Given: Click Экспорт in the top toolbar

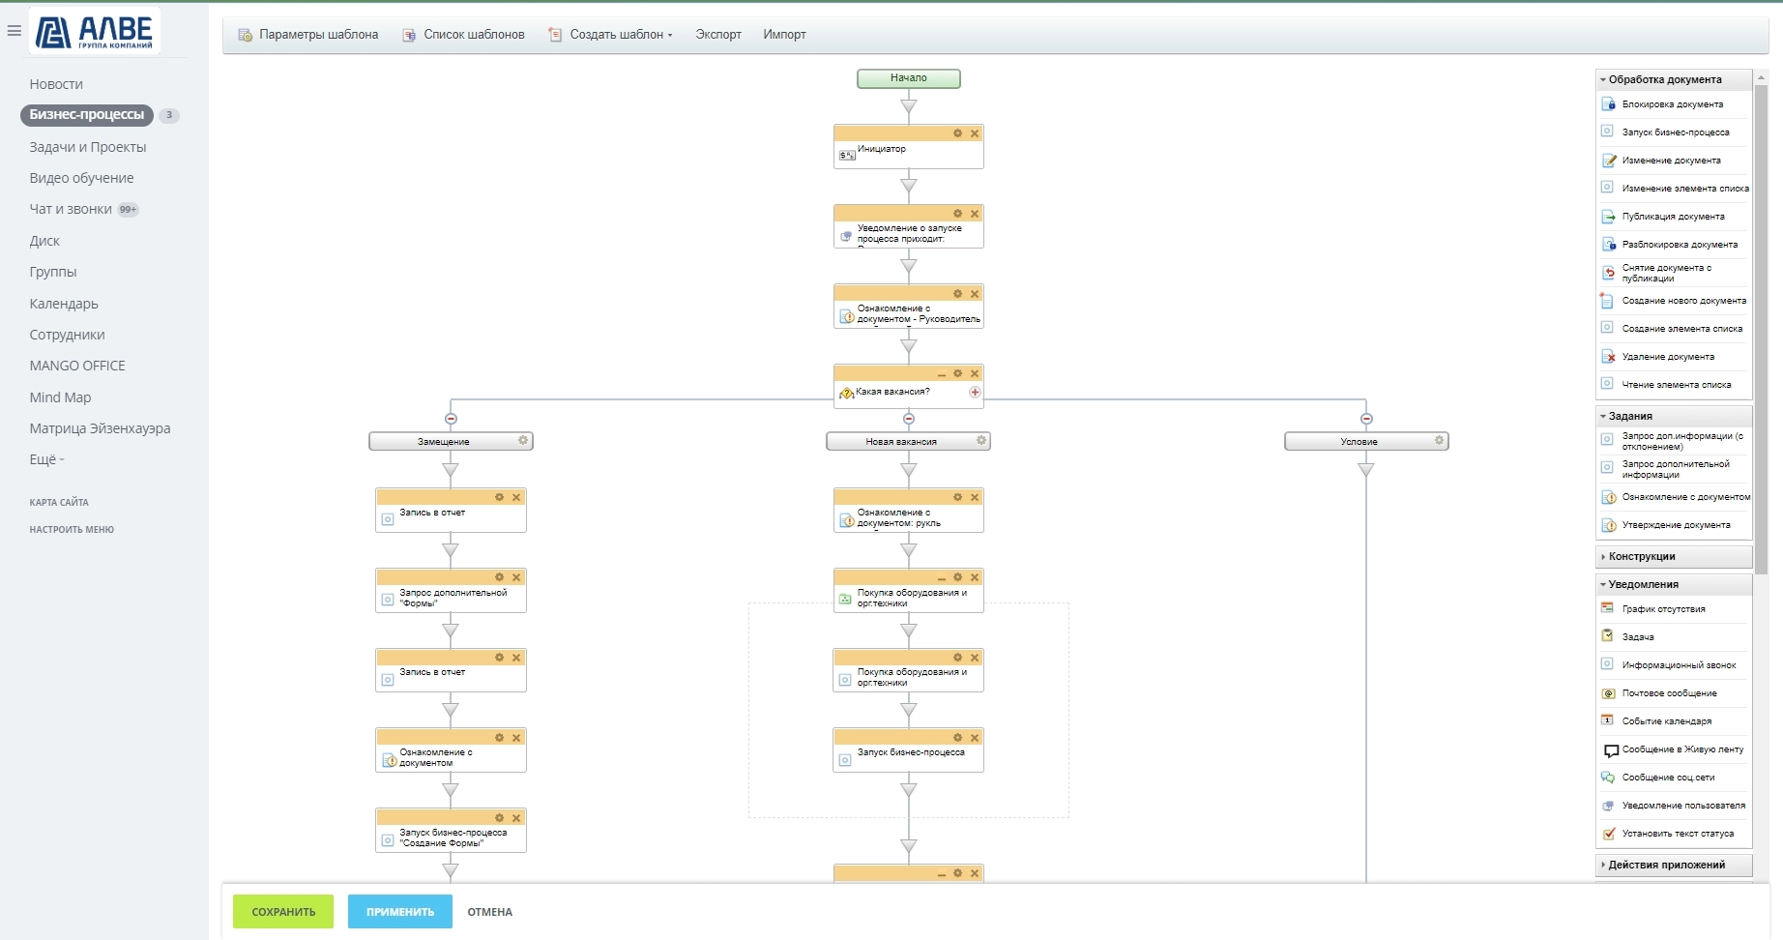Looking at the screenshot, I should tap(718, 35).
